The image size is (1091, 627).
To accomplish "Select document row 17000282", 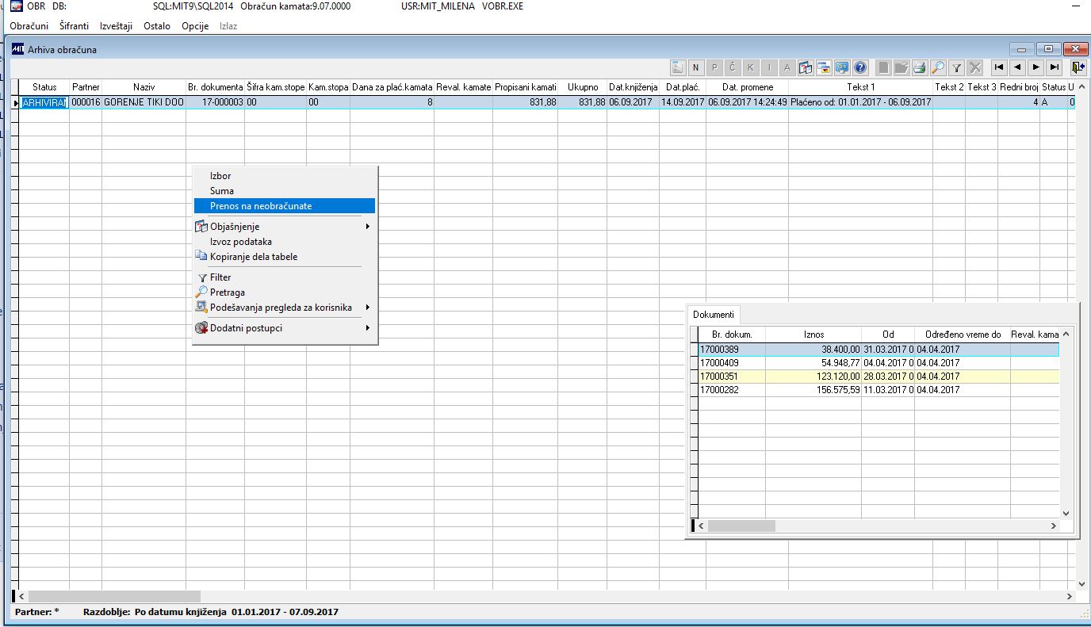I will pos(879,390).
